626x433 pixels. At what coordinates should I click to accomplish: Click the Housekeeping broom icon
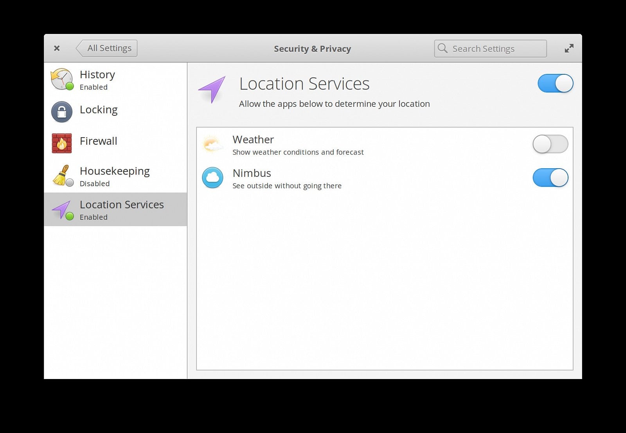[x=61, y=175]
